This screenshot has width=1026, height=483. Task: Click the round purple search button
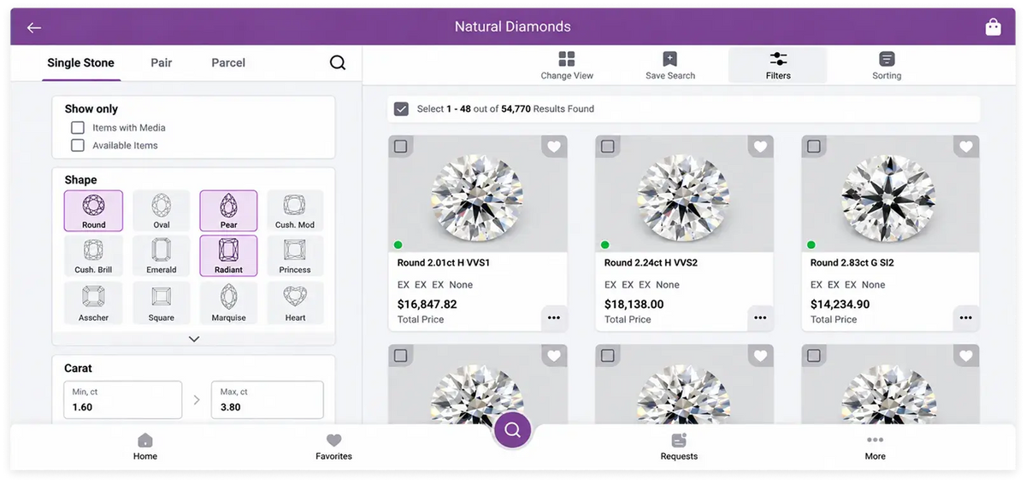click(512, 430)
